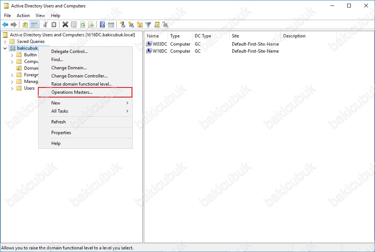This screenshot has height=252, width=375.
Task: Click GC value in W03DC row
Action: point(198,44)
